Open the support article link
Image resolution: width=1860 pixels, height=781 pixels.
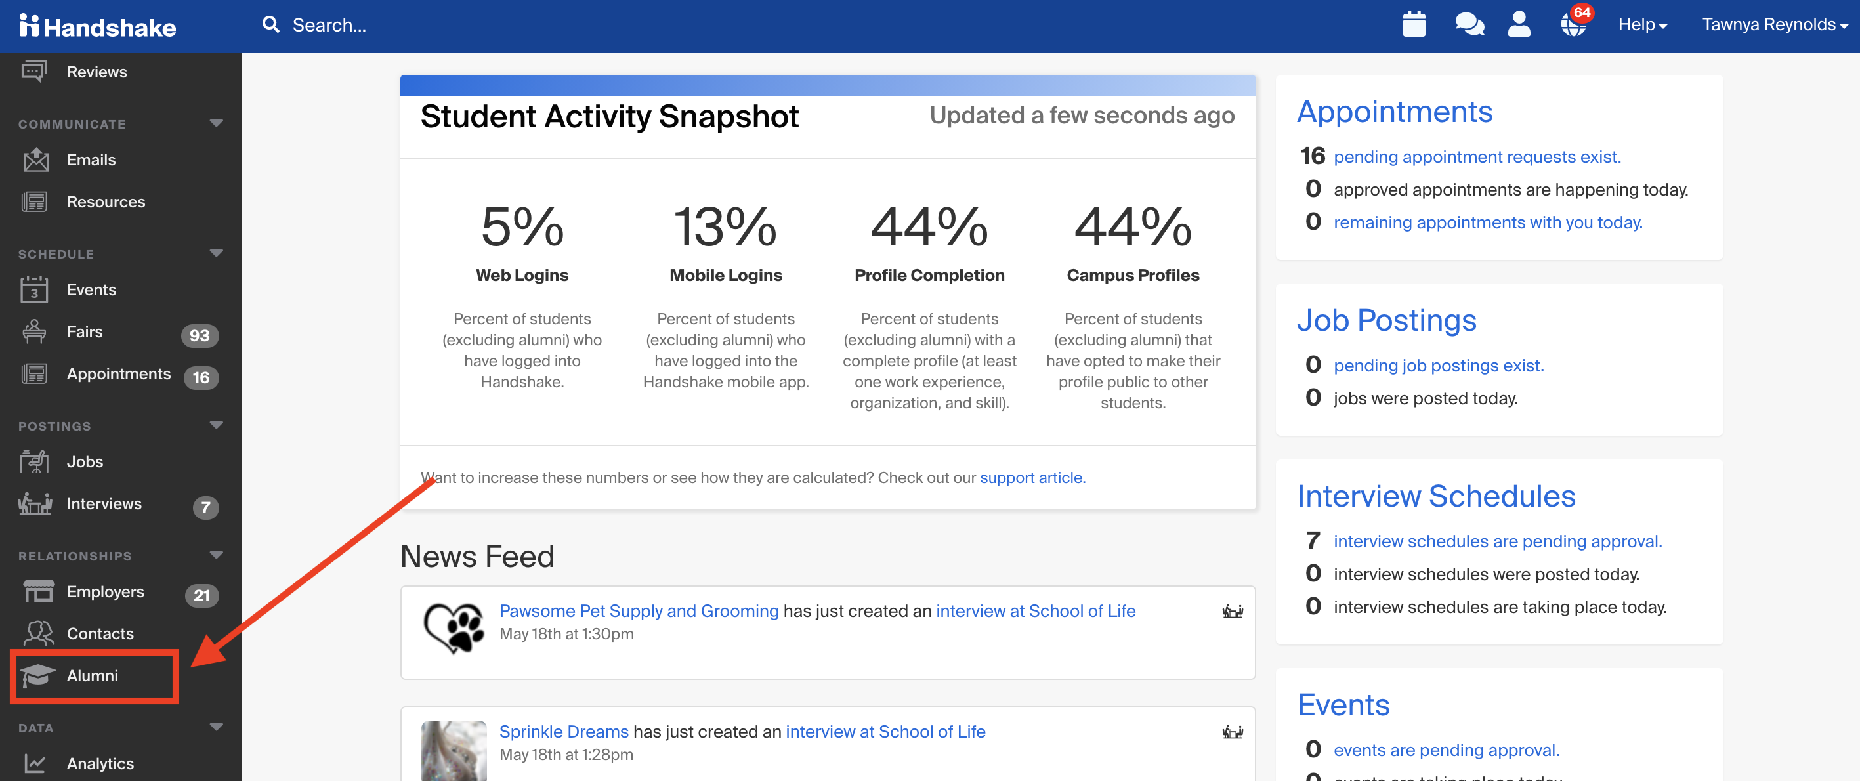pos(1032,478)
